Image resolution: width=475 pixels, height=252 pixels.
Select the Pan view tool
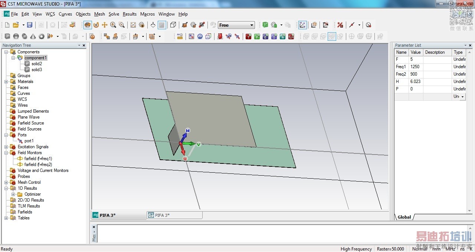[x=105, y=25]
